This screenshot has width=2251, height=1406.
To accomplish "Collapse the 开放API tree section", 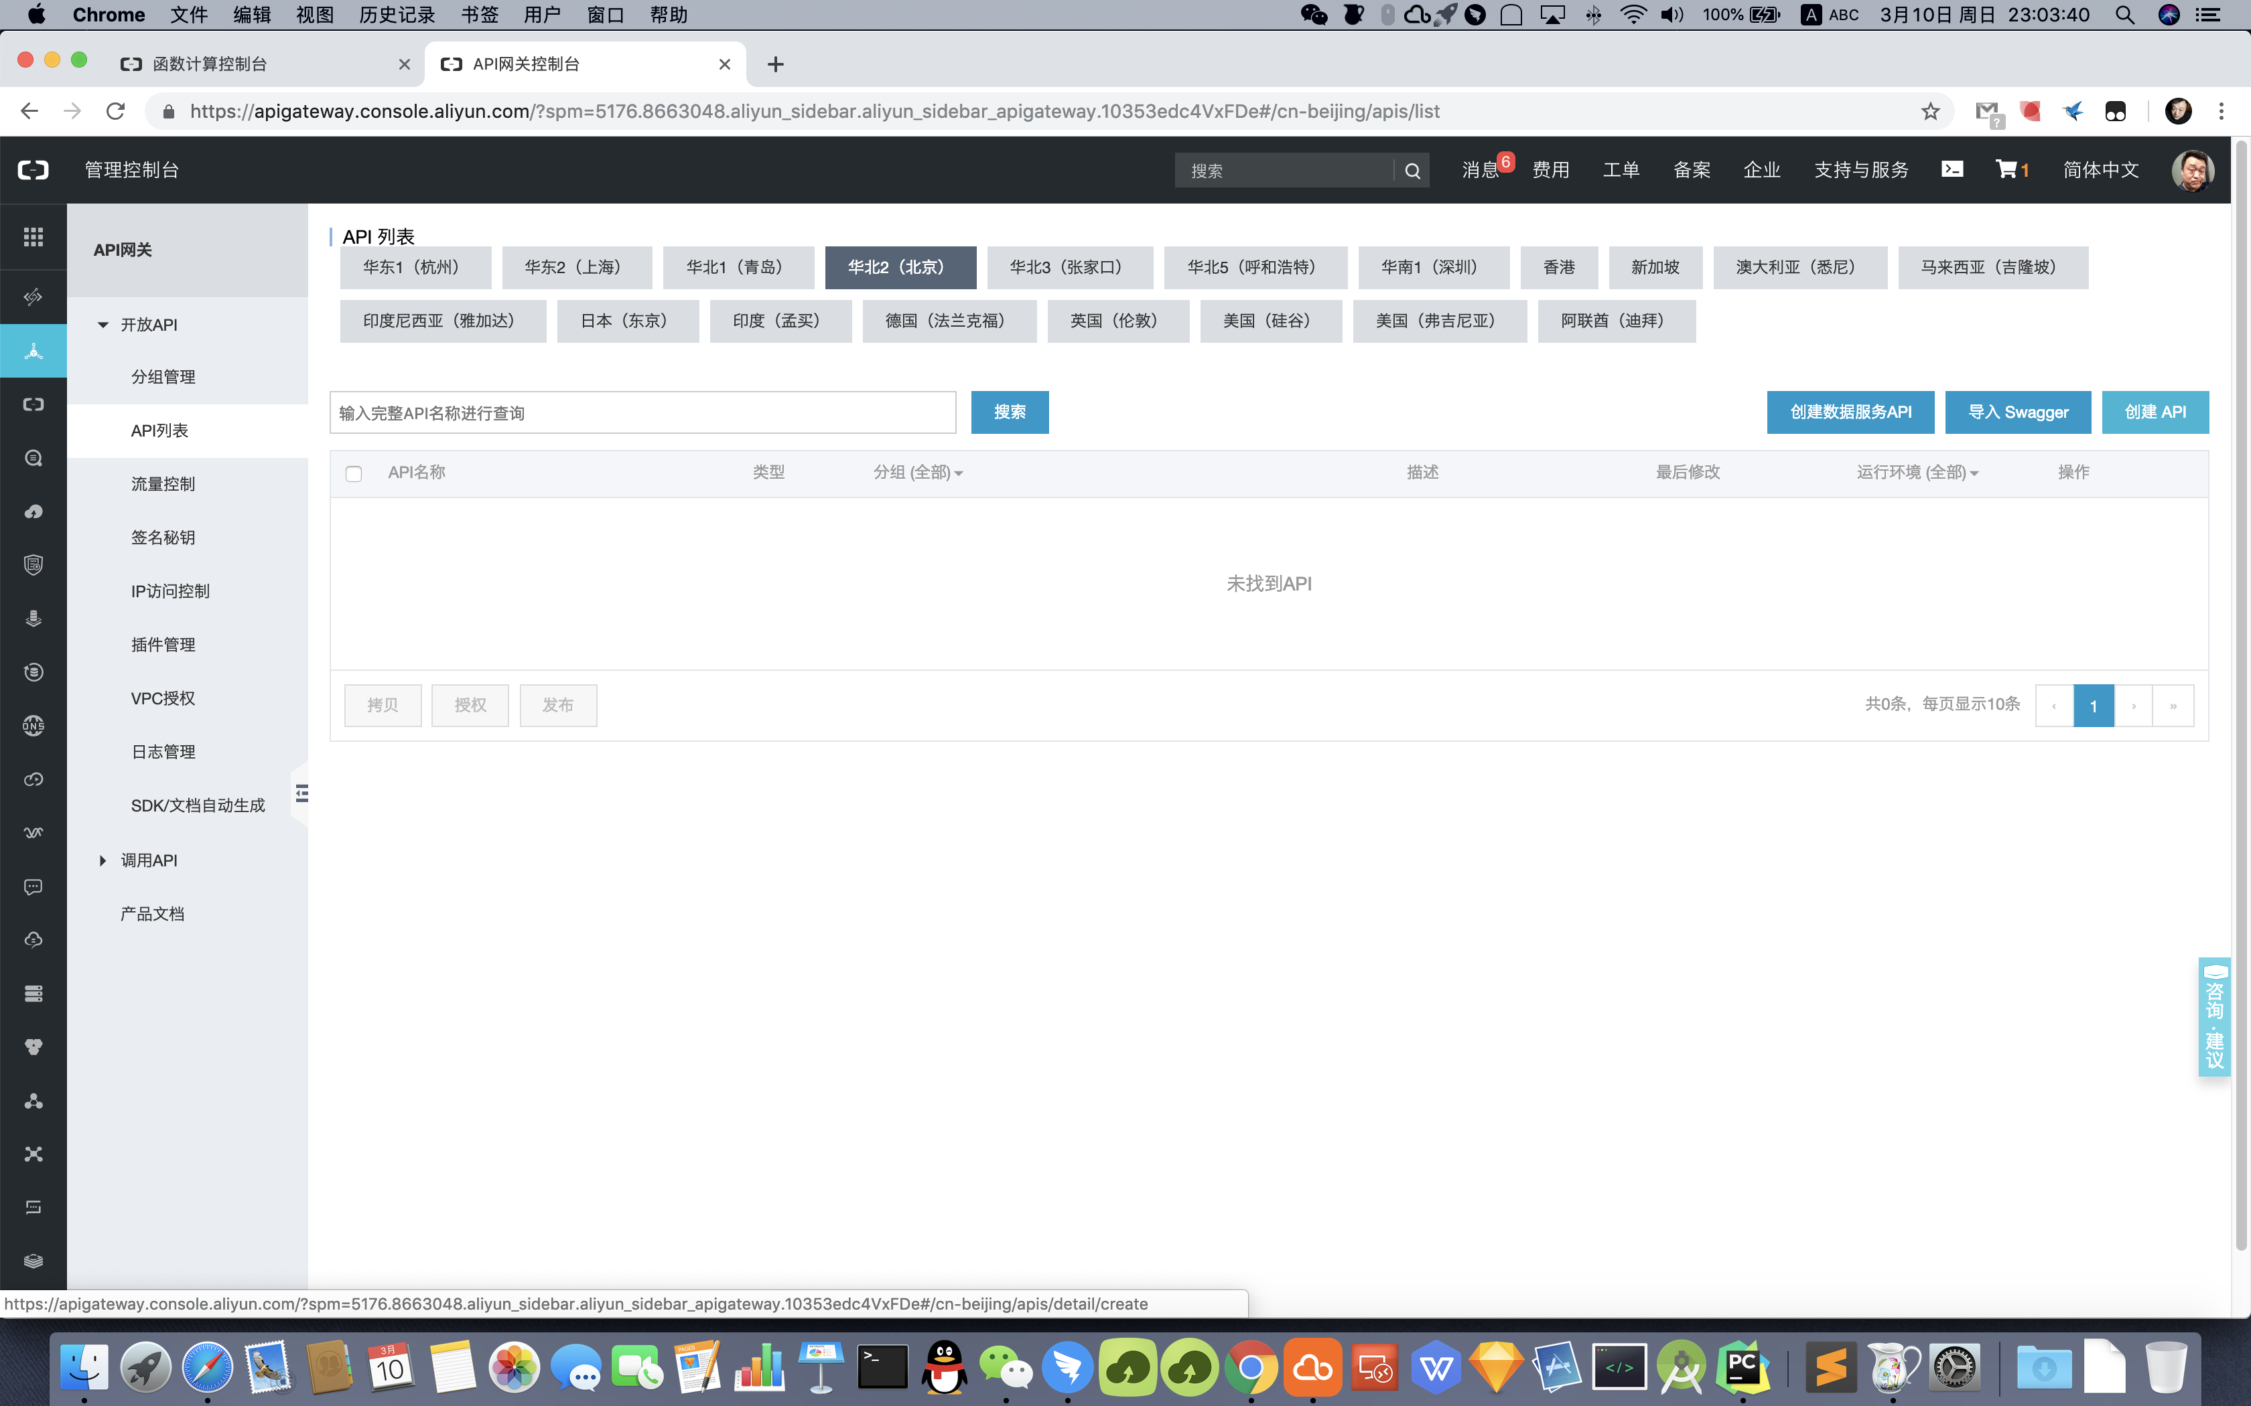I will click(103, 325).
